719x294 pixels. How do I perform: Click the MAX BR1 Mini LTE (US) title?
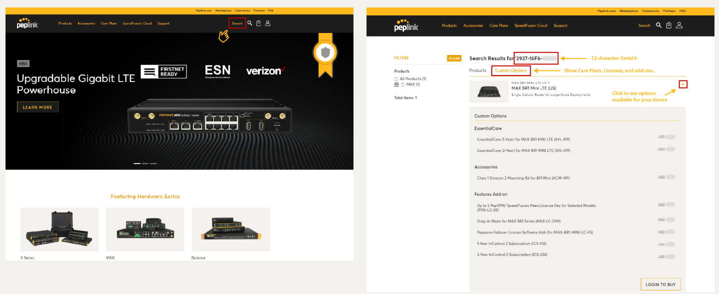(x=534, y=88)
